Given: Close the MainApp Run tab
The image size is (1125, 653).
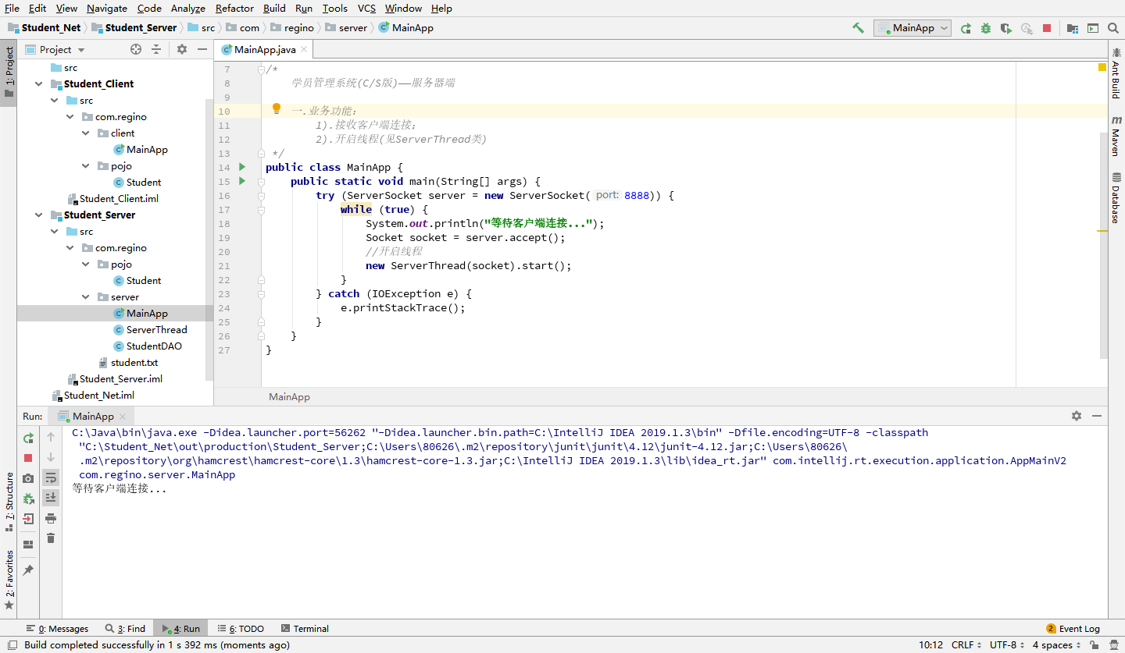Looking at the screenshot, I should point(123,417).
